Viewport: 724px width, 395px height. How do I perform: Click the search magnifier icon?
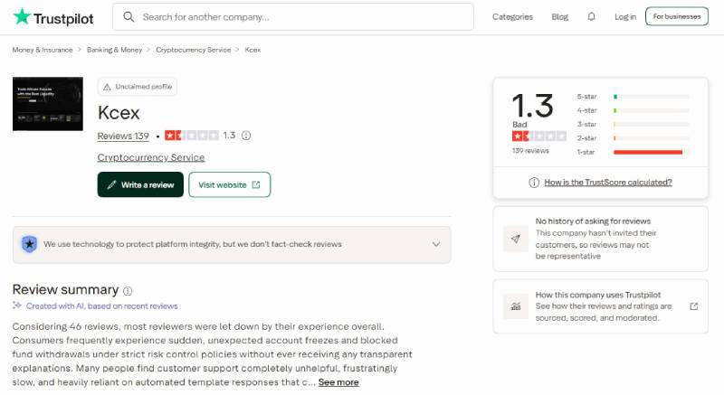129,17
